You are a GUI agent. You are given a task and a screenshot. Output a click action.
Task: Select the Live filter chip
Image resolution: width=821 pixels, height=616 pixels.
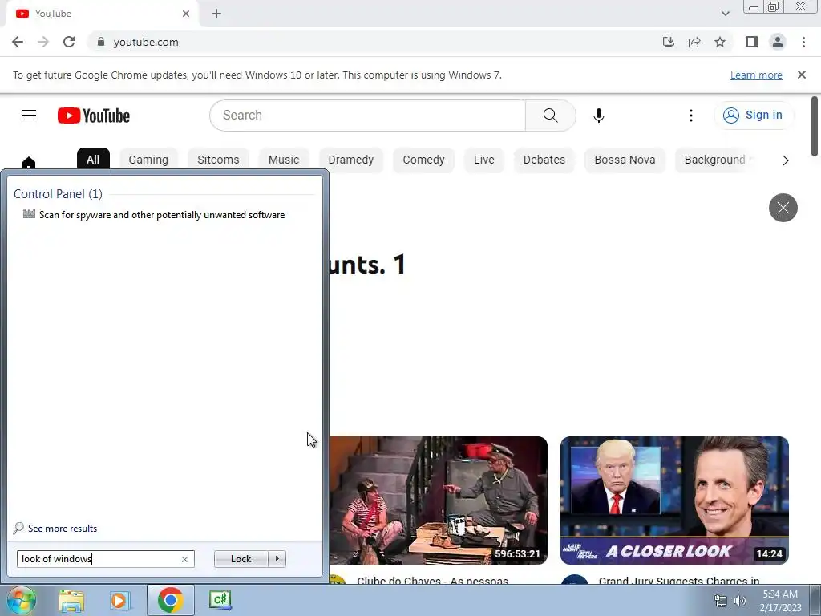[483, 160]
